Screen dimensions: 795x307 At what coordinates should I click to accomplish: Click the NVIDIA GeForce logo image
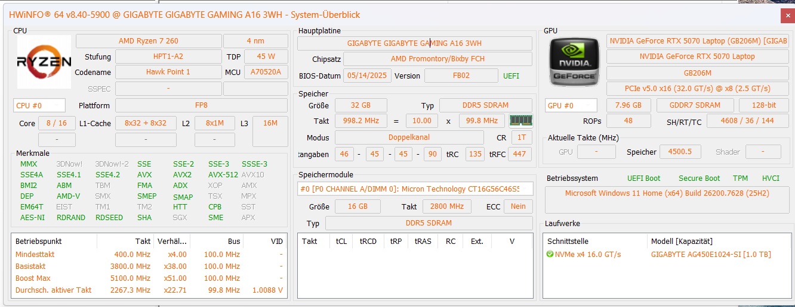pyautogui.click(x=574, y=62)
